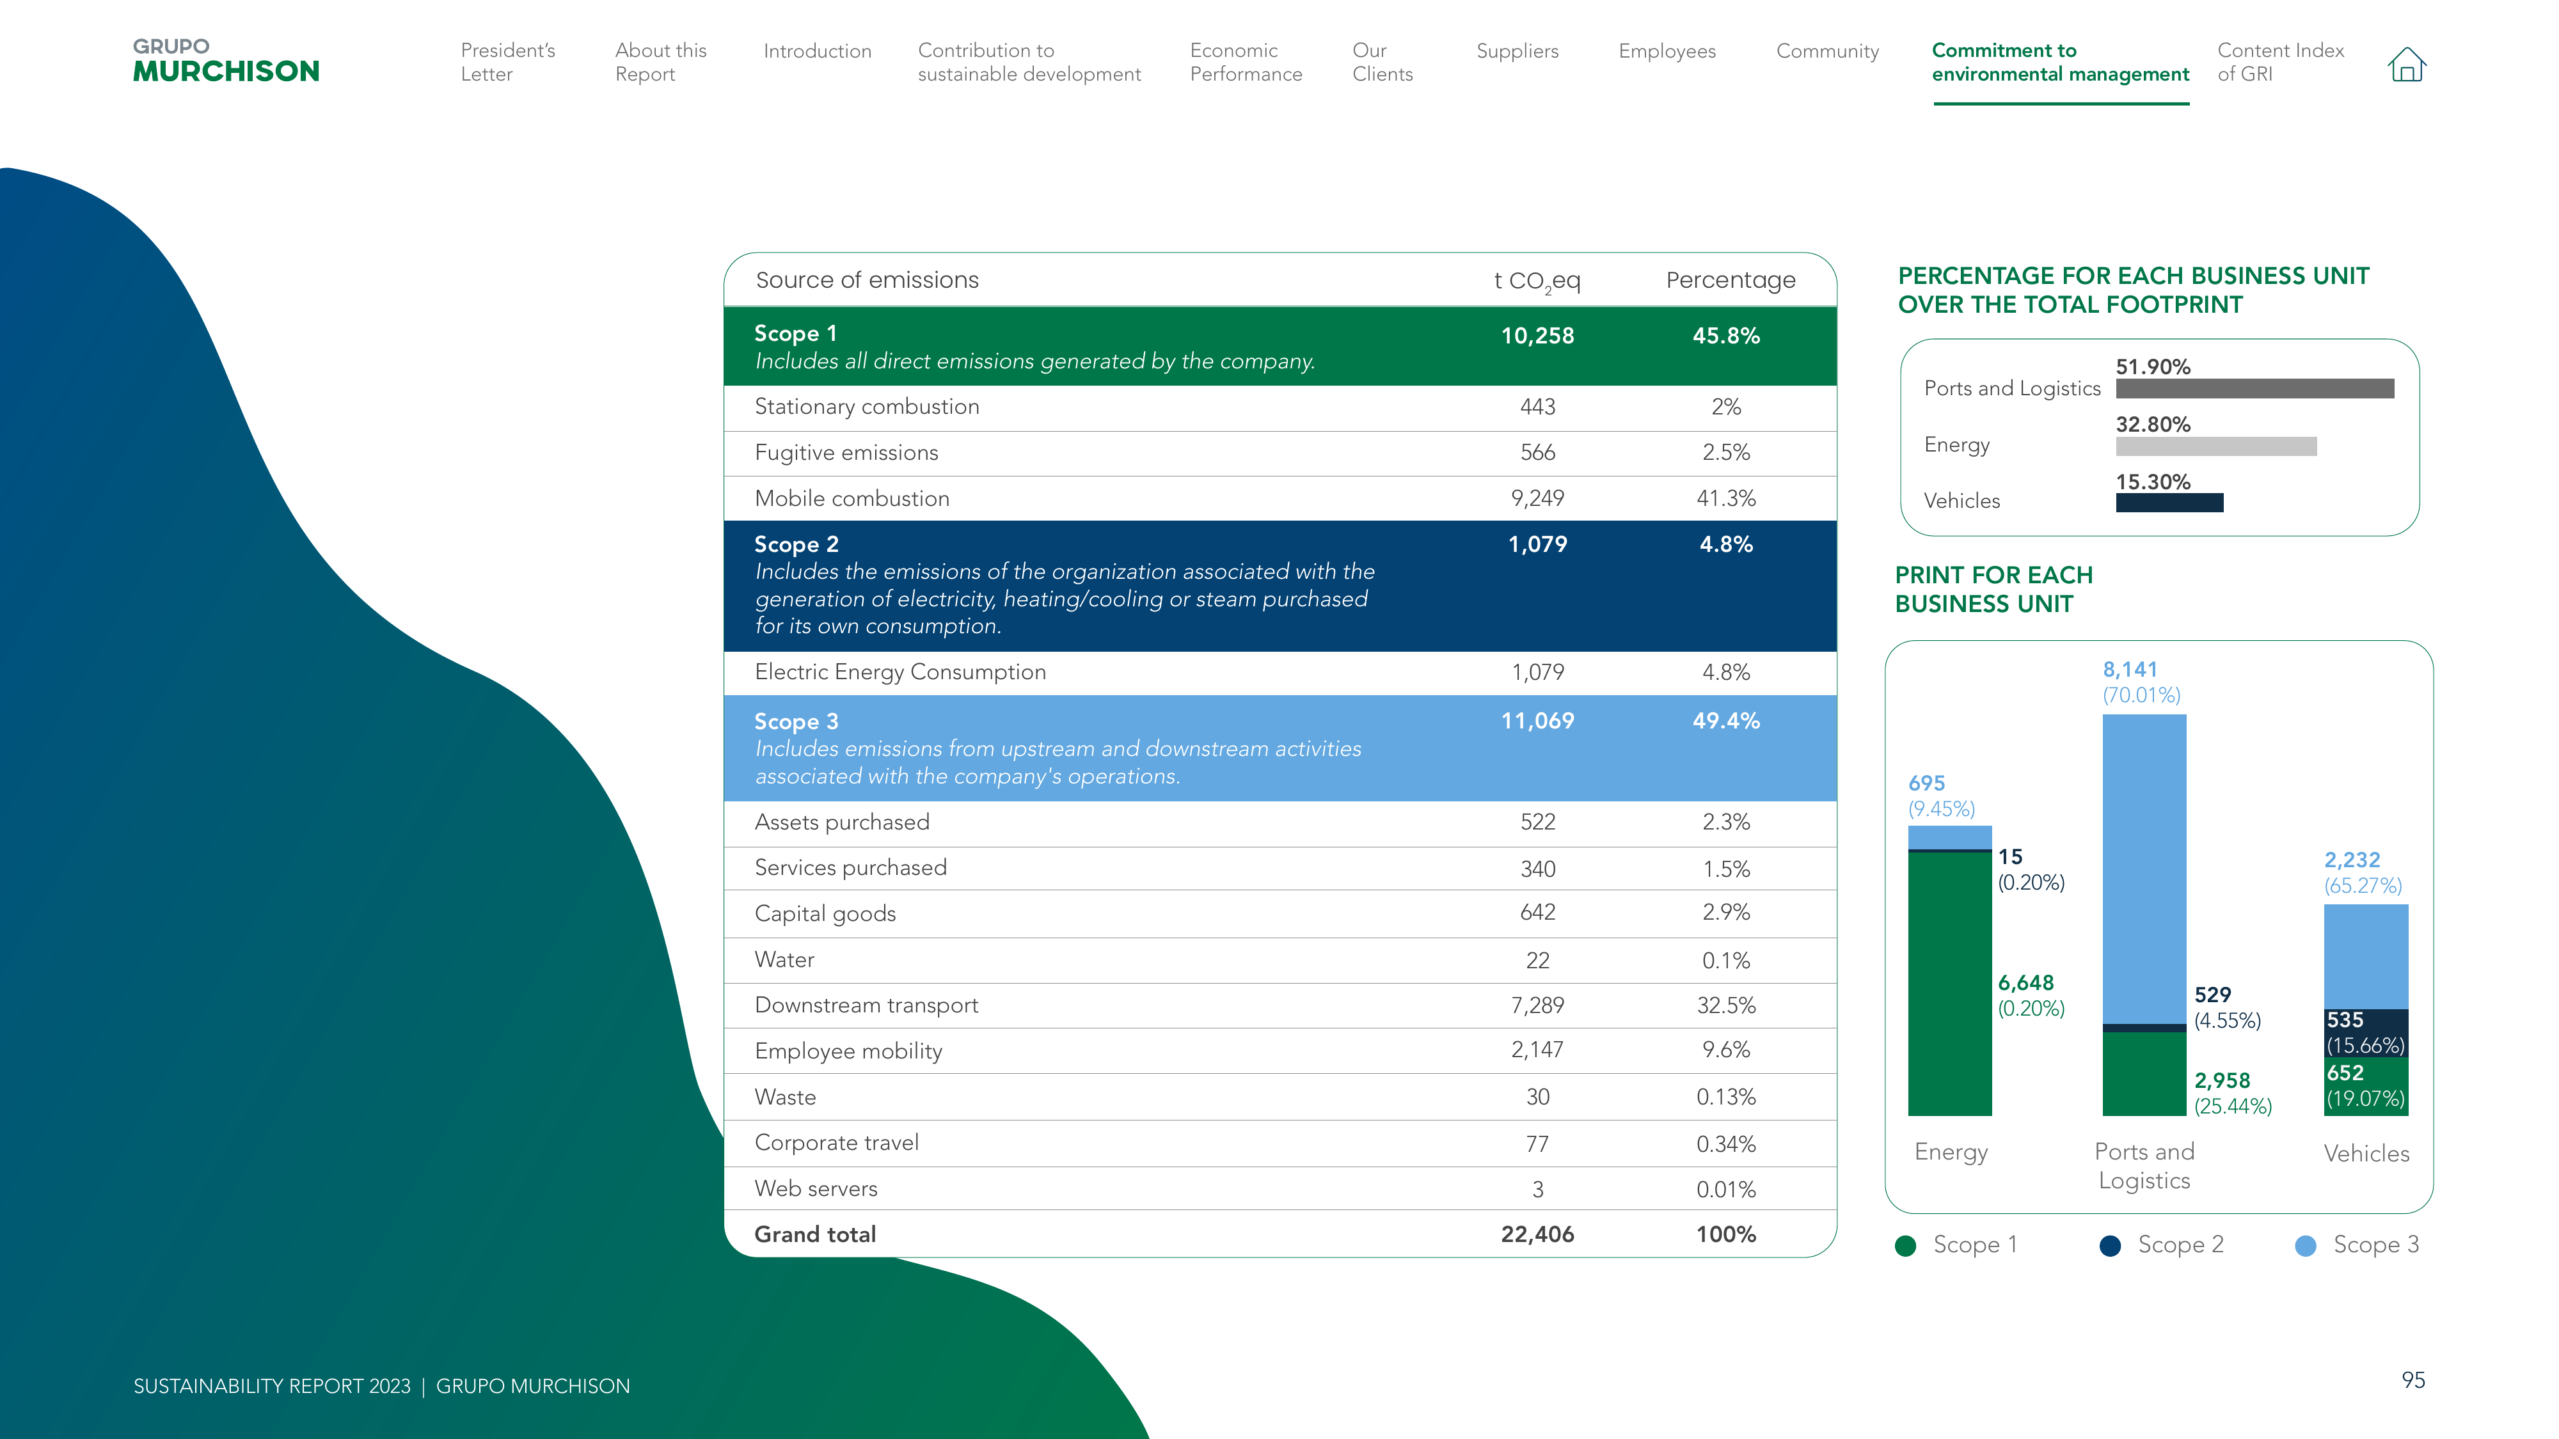2559x1439 pixels.
Task: Click Ports and Logistics Scope 3 bar segment 8,141
Action: tap(2144, 869)
